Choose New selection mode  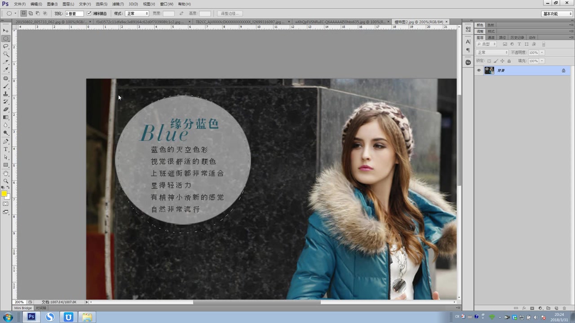coord(24,13)
